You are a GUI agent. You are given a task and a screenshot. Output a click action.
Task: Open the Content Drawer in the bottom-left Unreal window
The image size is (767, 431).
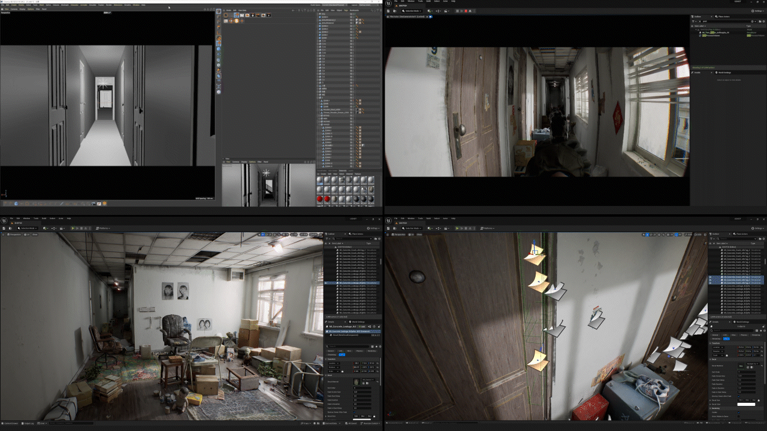tap(10, 423)
